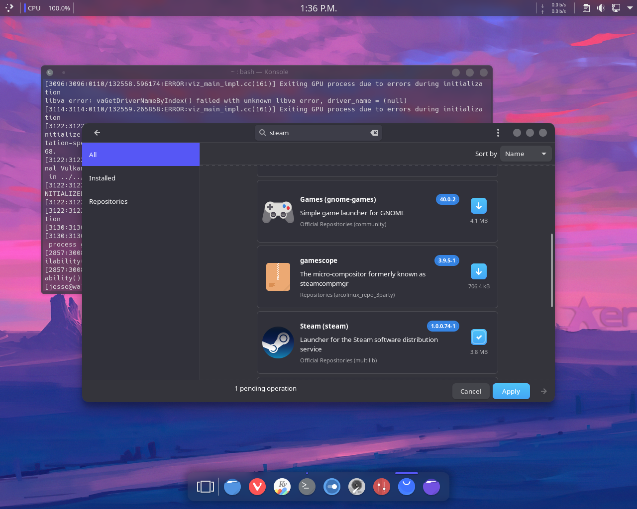The width and height of the screenshot is (637, 509).
Task: Go back using the header arrow
Action: click(x=97, y=133)
